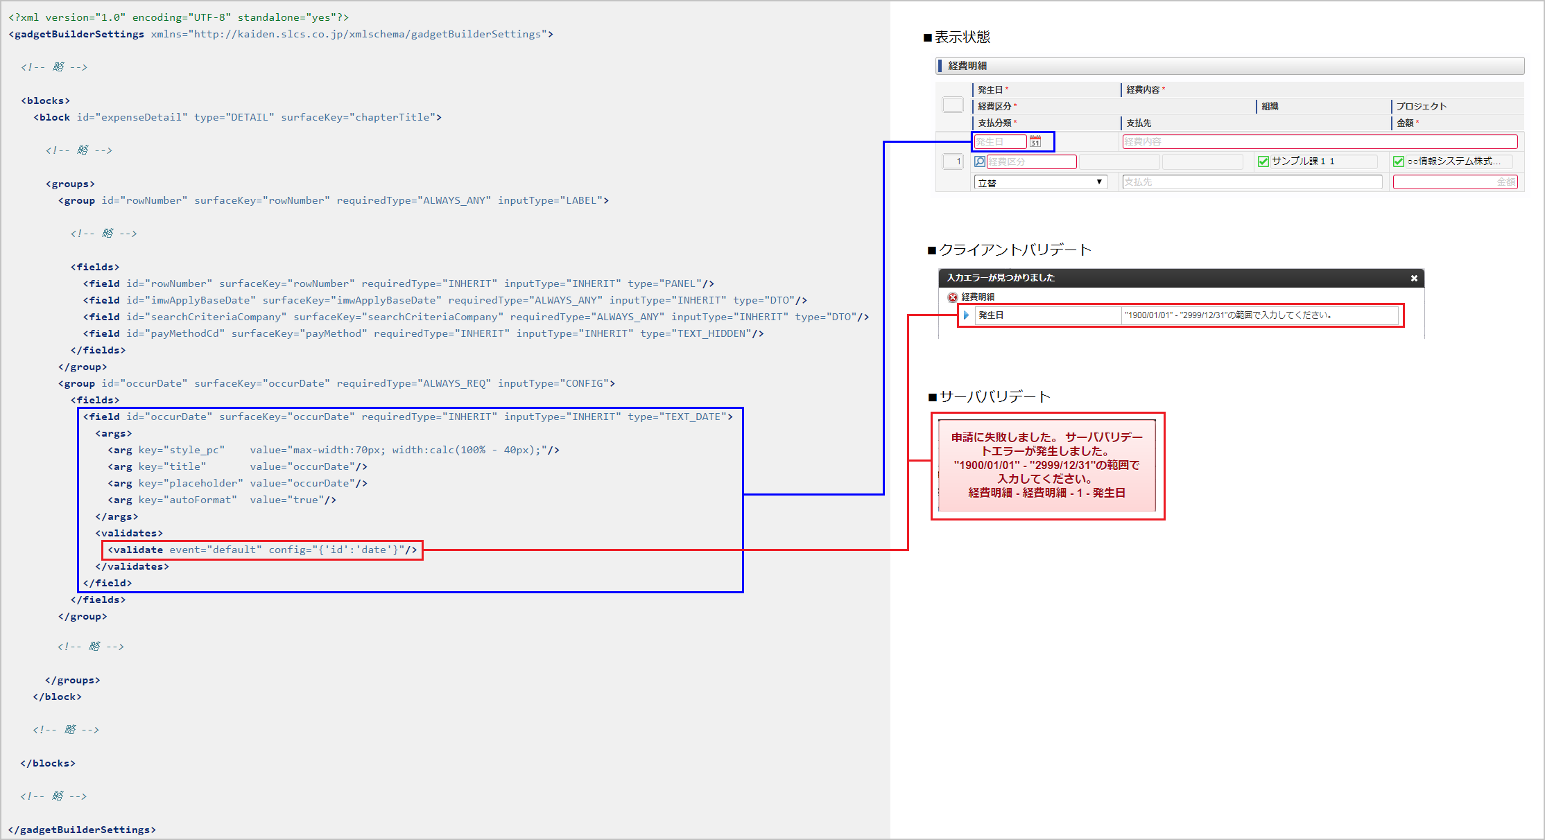Toggle the green checkbox for サンプル課１１
The height and width of the screenshot is (840, 1545).
pos(1263,161)
